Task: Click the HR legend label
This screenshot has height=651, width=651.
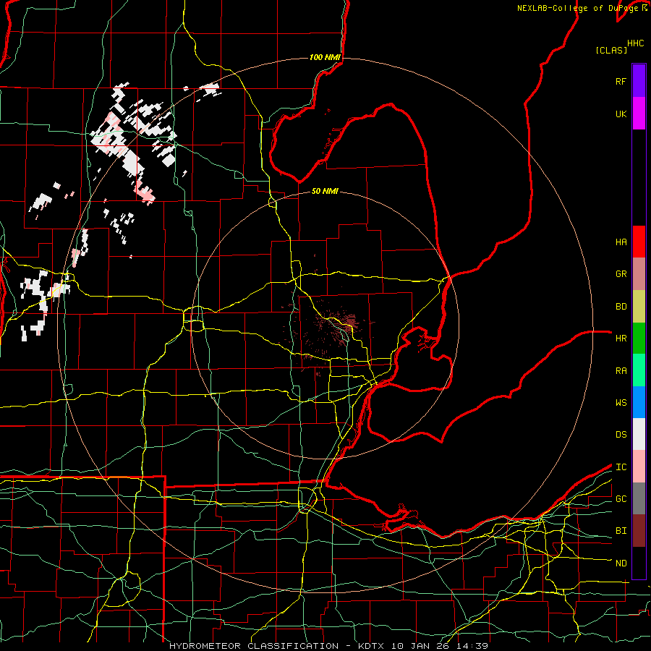Action: click(x=621, y=339)
